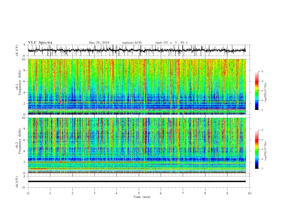Select the date "Dec. 28, 2019"
This screenshot has width=281, height=217.
coord(99,43)
